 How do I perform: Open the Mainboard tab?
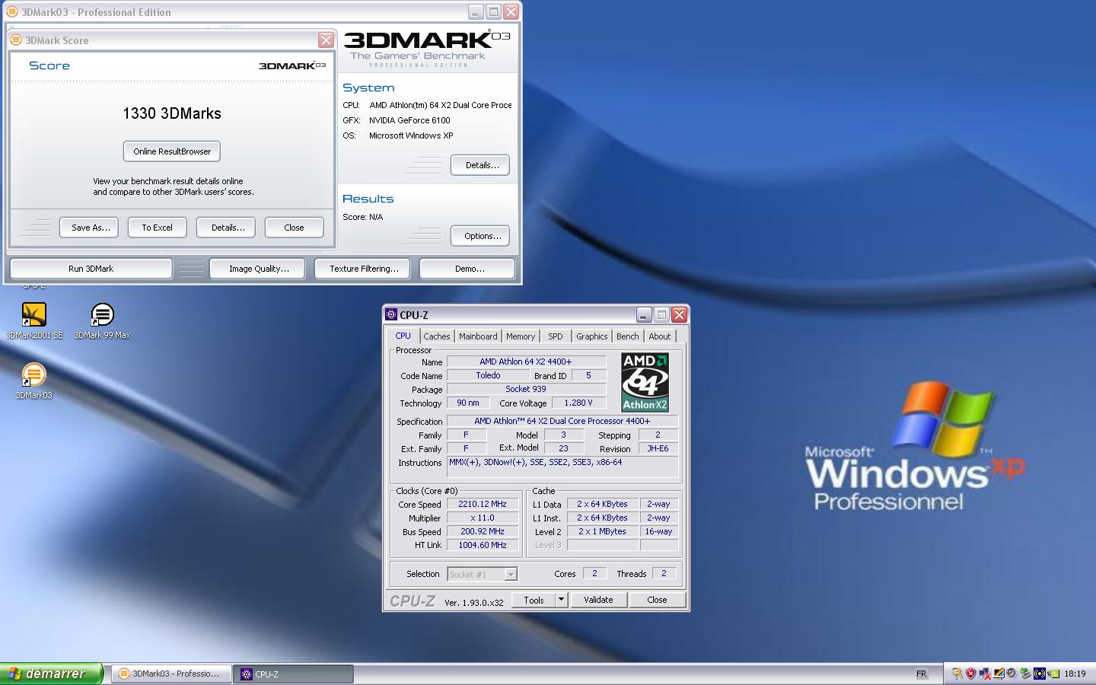click(478, 336)
